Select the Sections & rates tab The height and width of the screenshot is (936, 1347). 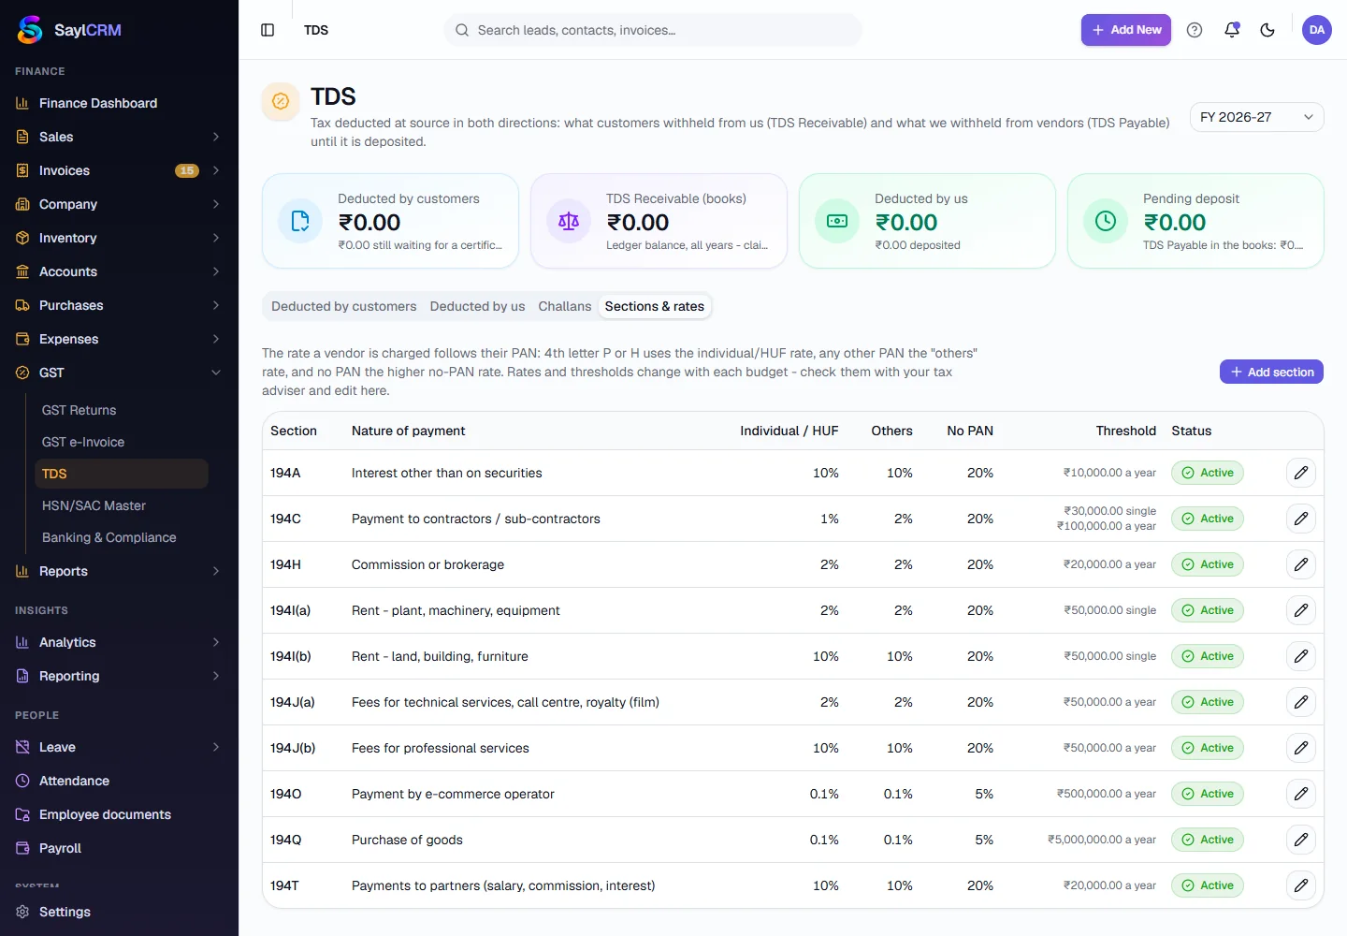pos(655,306)
